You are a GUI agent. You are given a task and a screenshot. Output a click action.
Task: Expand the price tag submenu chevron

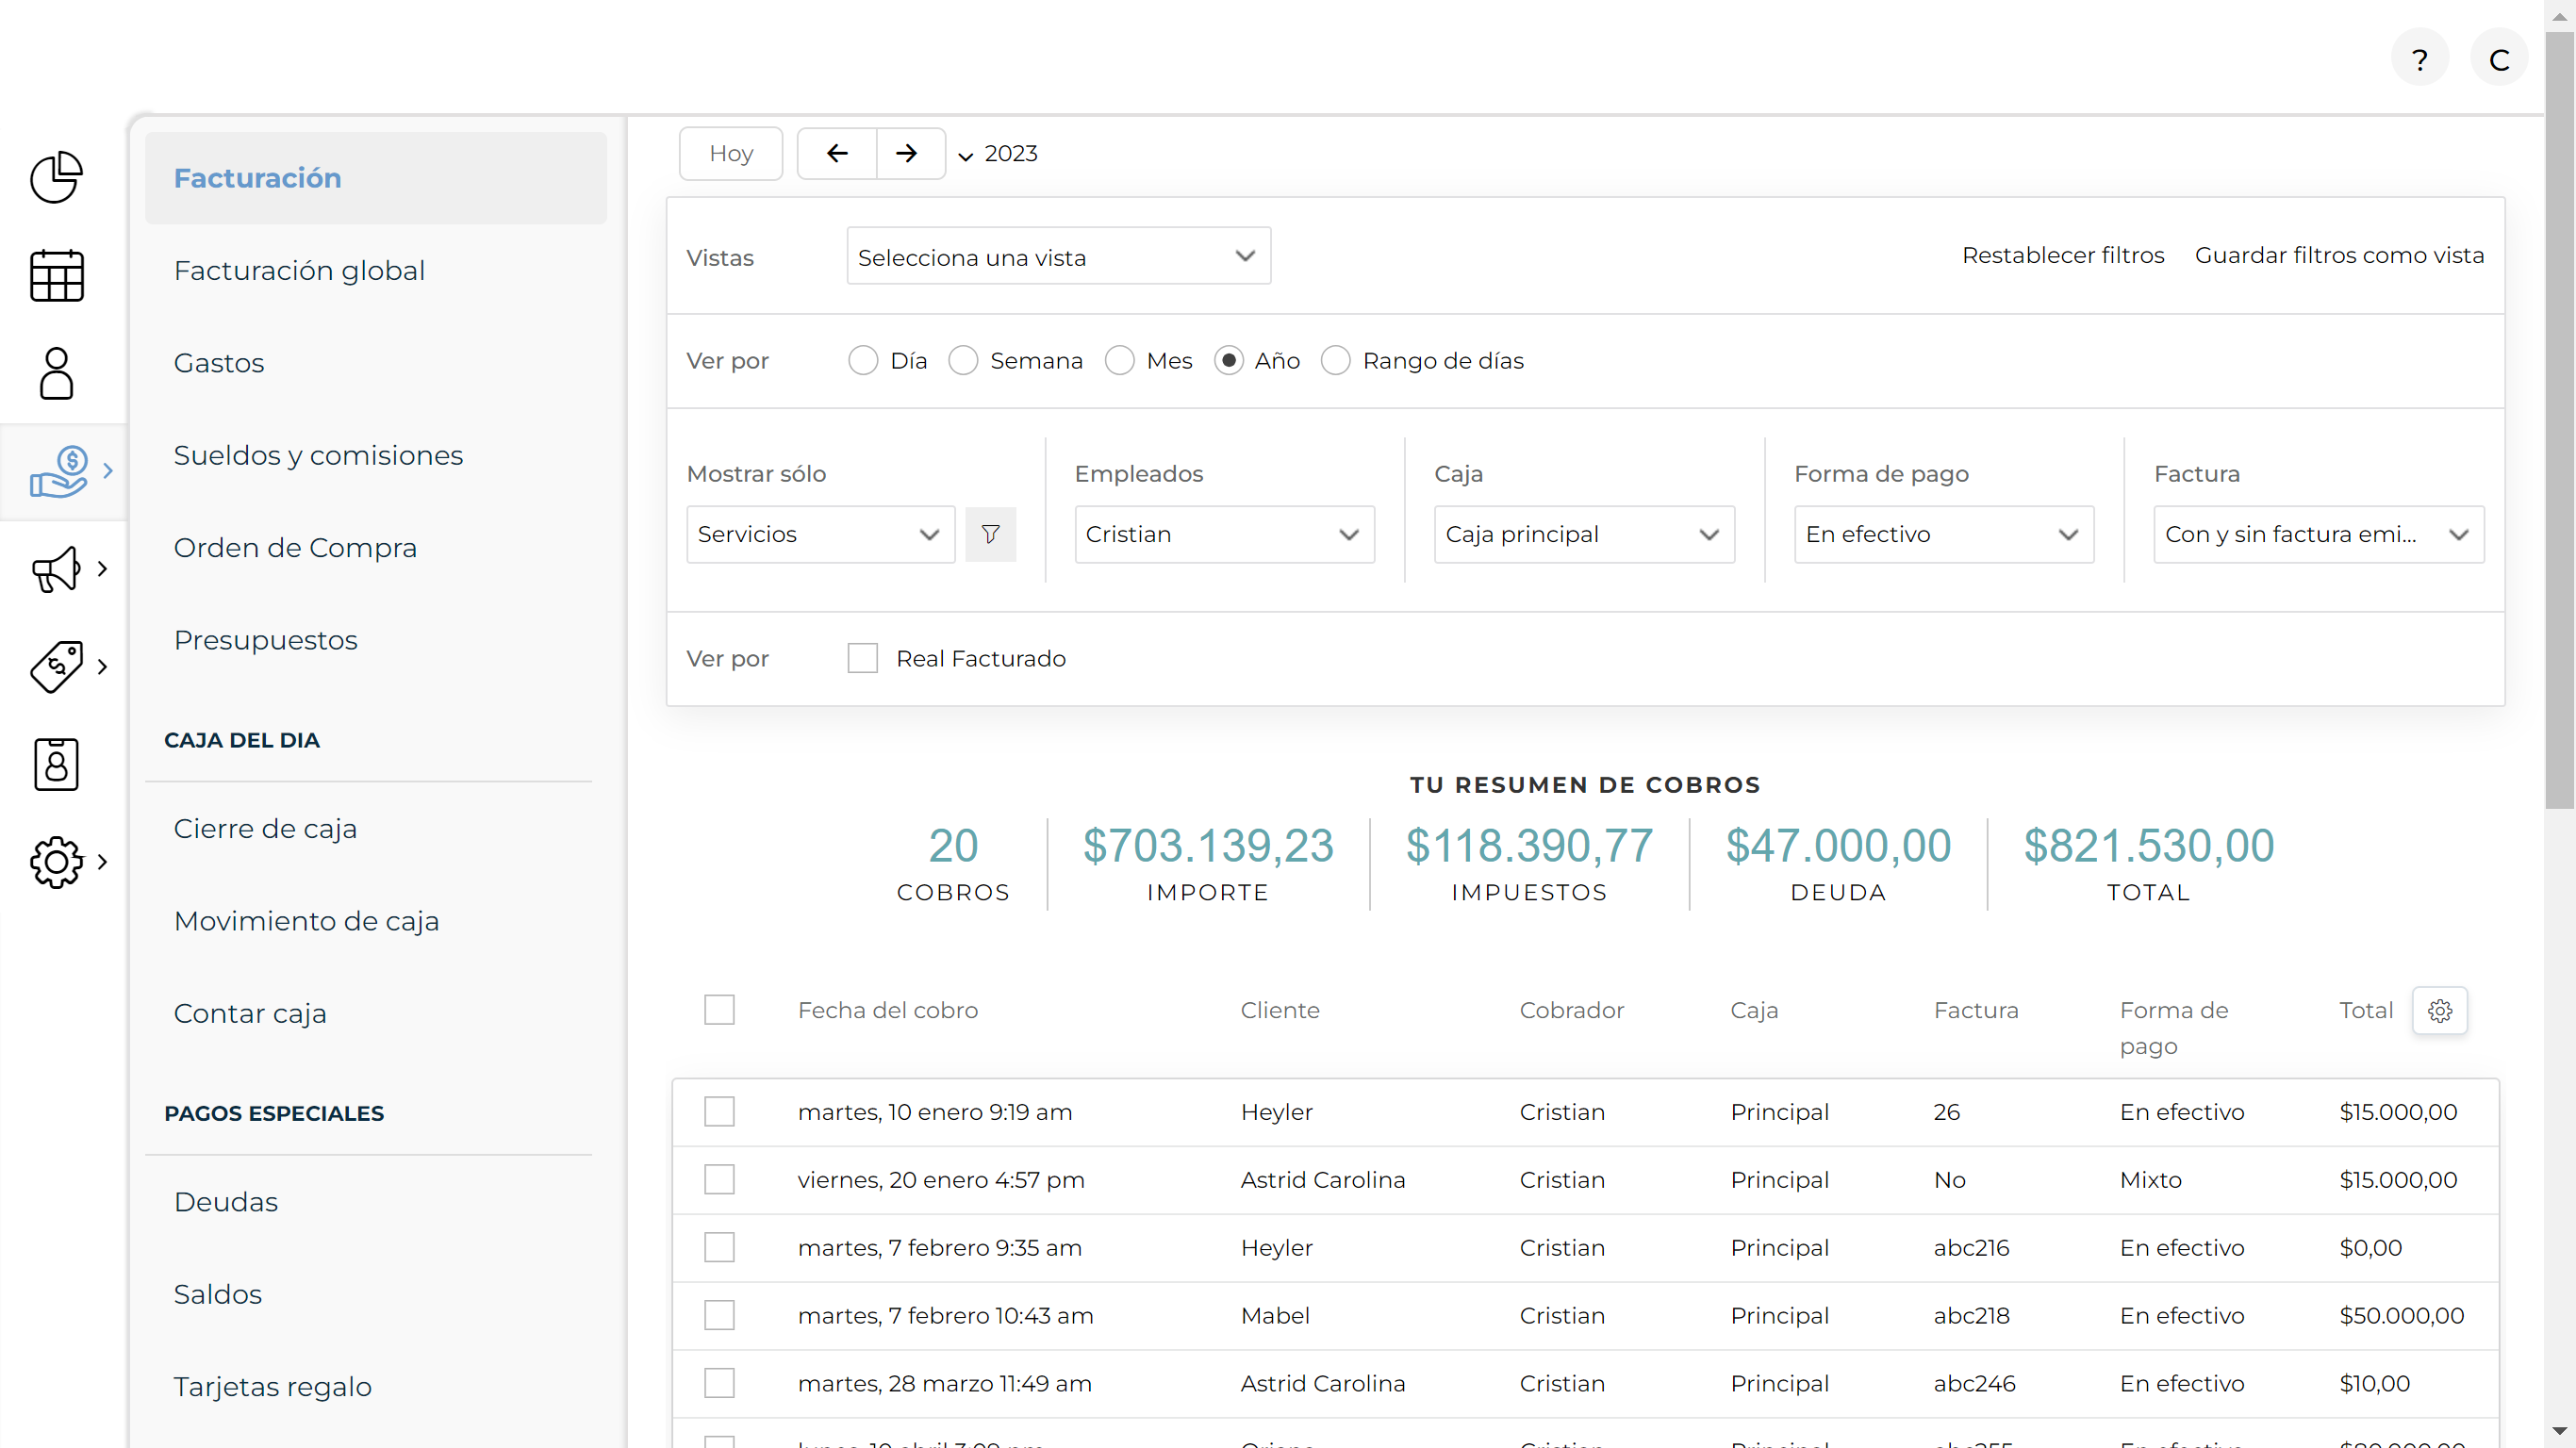click(102, 667)
